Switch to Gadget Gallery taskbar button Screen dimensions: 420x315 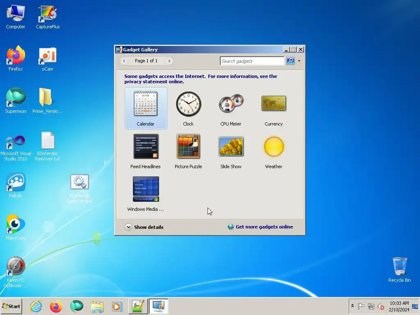tap(158, 306)
